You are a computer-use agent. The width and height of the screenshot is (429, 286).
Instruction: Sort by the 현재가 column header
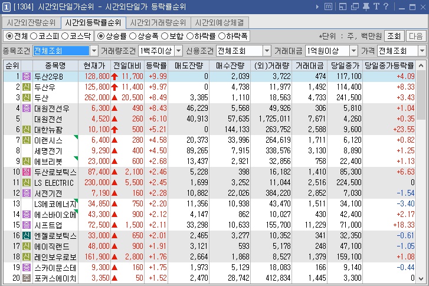point(94,65)
